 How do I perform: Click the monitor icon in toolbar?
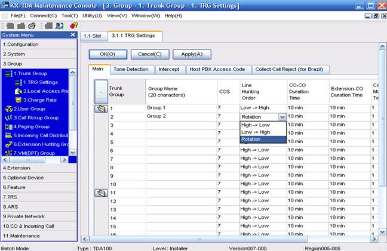point(60,26)
